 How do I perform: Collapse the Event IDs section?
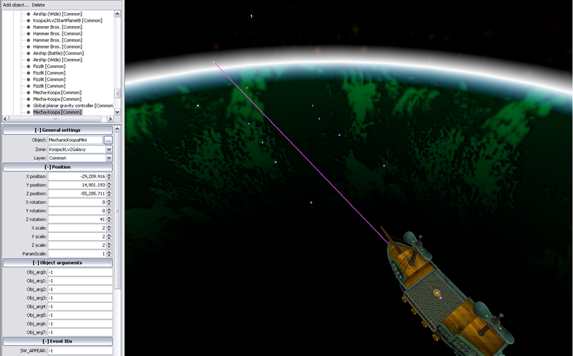[x=57, y=341]
